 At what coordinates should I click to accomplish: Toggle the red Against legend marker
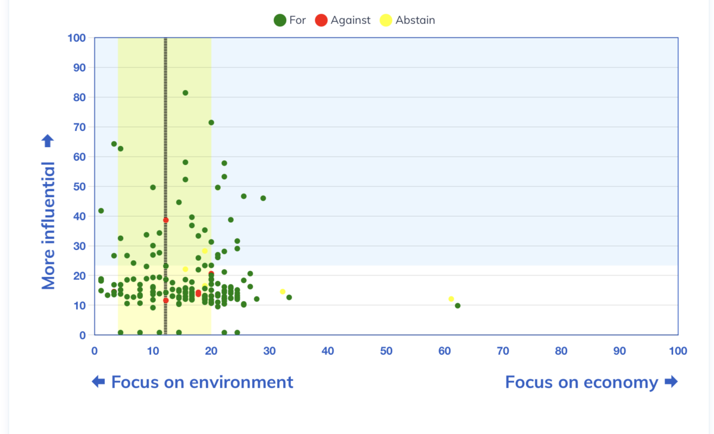(x=321, y=20)
